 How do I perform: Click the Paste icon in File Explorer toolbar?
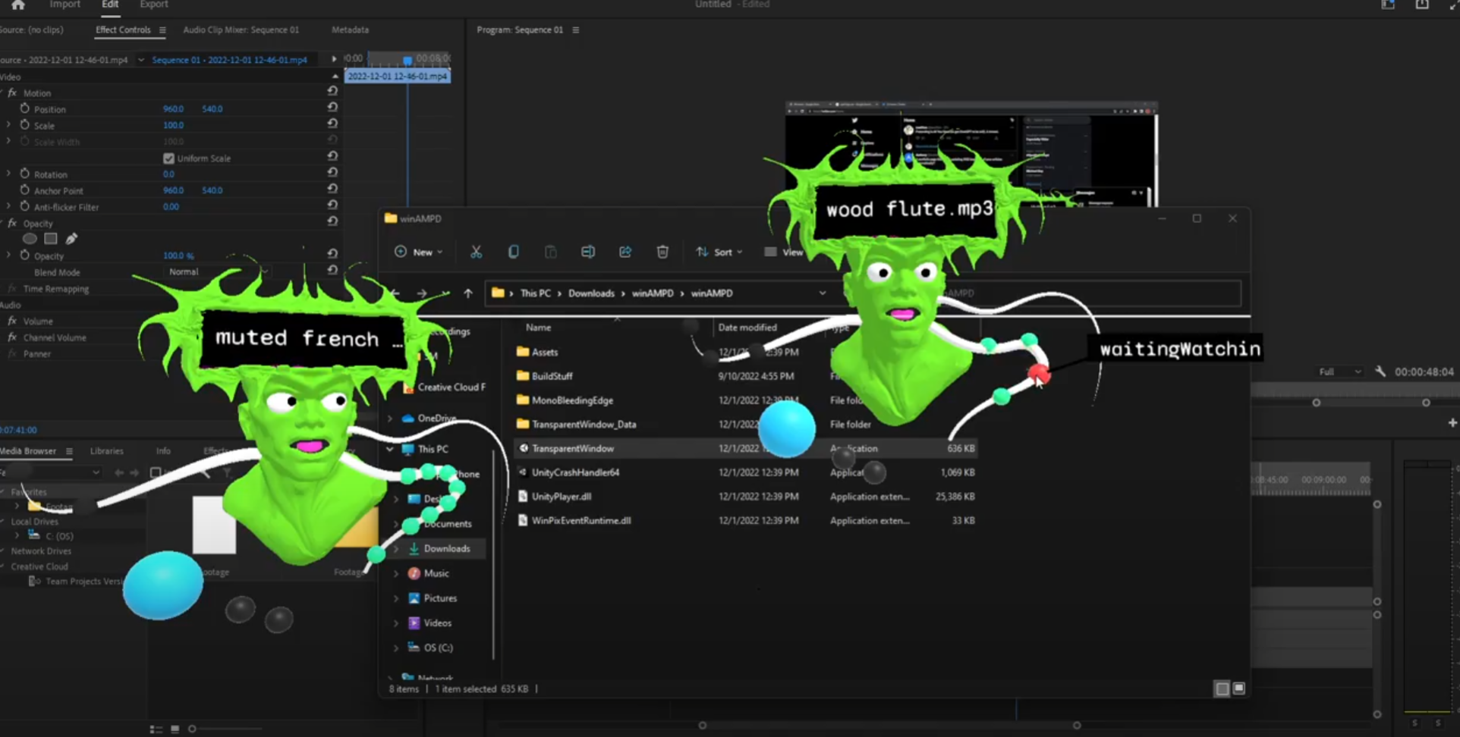pos(551,252)
